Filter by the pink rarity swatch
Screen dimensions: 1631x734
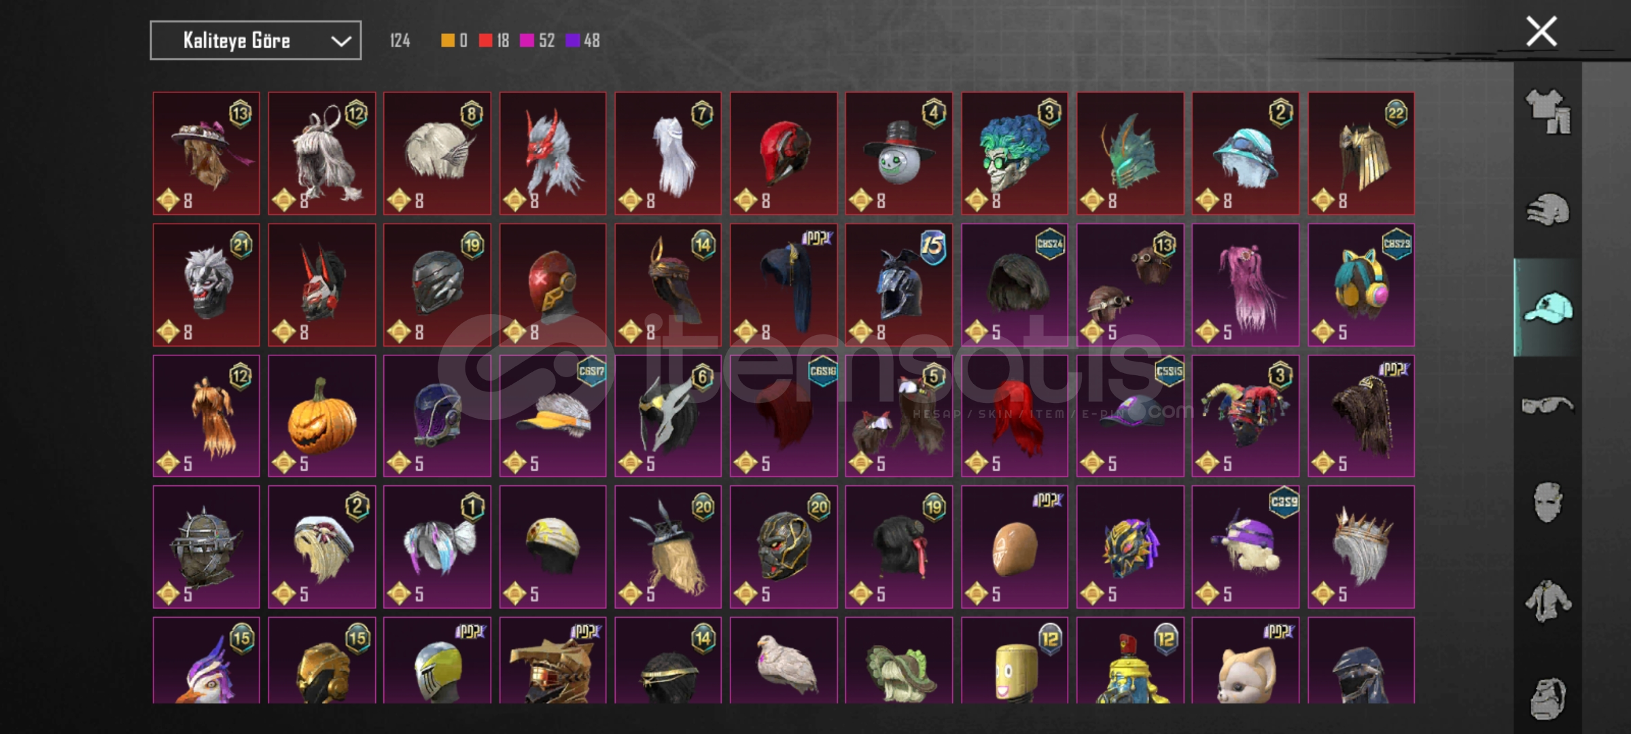527,41
